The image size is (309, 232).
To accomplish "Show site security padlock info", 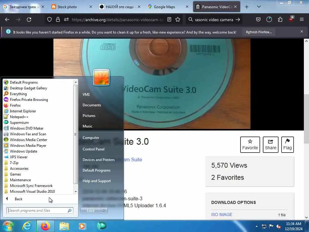I will pyautogui.click(x=58, y=20).
